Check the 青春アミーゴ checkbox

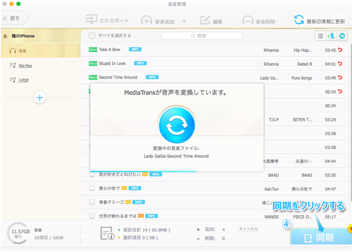[92, 202]
